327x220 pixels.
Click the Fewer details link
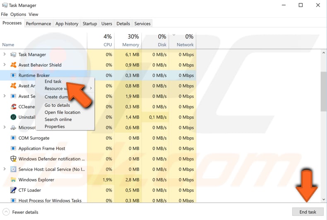[25, 212]
